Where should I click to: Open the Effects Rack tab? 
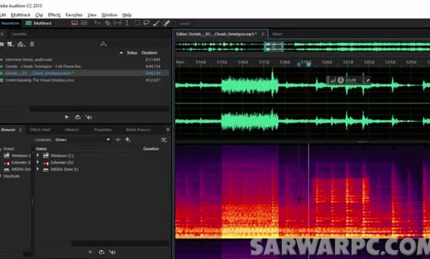pyautogui.click(x=40, y=129)
